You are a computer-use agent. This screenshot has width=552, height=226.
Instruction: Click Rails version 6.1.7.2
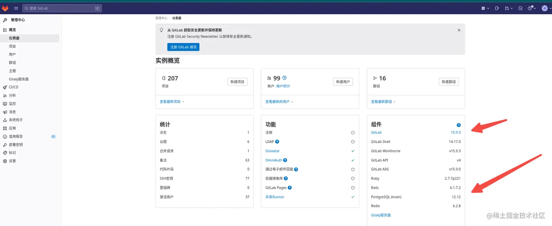pyautogui.click(x=455, y=188)
